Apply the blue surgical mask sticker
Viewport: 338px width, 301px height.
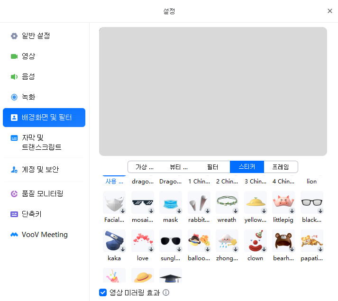[170, 203]
